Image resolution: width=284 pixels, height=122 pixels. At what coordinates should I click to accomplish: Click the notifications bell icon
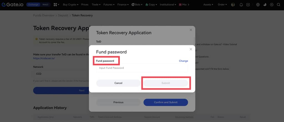[x=241, y=5]
